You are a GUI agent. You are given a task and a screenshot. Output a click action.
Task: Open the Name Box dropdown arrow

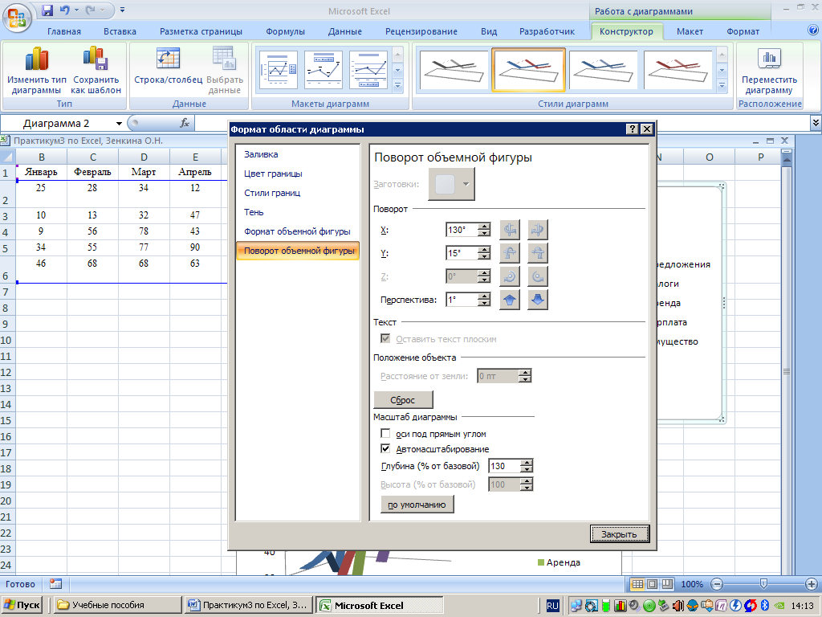pyautogui.click(x=119, y=124)
